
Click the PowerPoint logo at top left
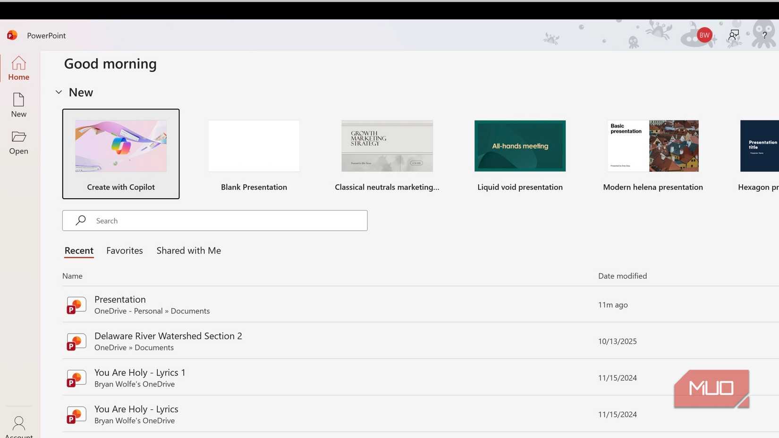tap(12, 35)
